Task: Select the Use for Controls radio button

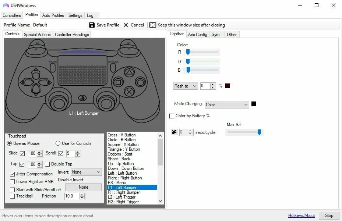Action: [58, 143]
